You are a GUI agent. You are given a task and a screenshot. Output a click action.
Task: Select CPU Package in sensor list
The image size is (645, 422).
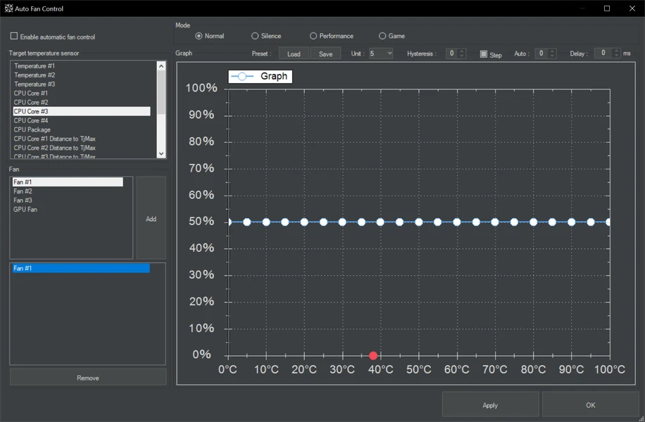pos(32,129)
